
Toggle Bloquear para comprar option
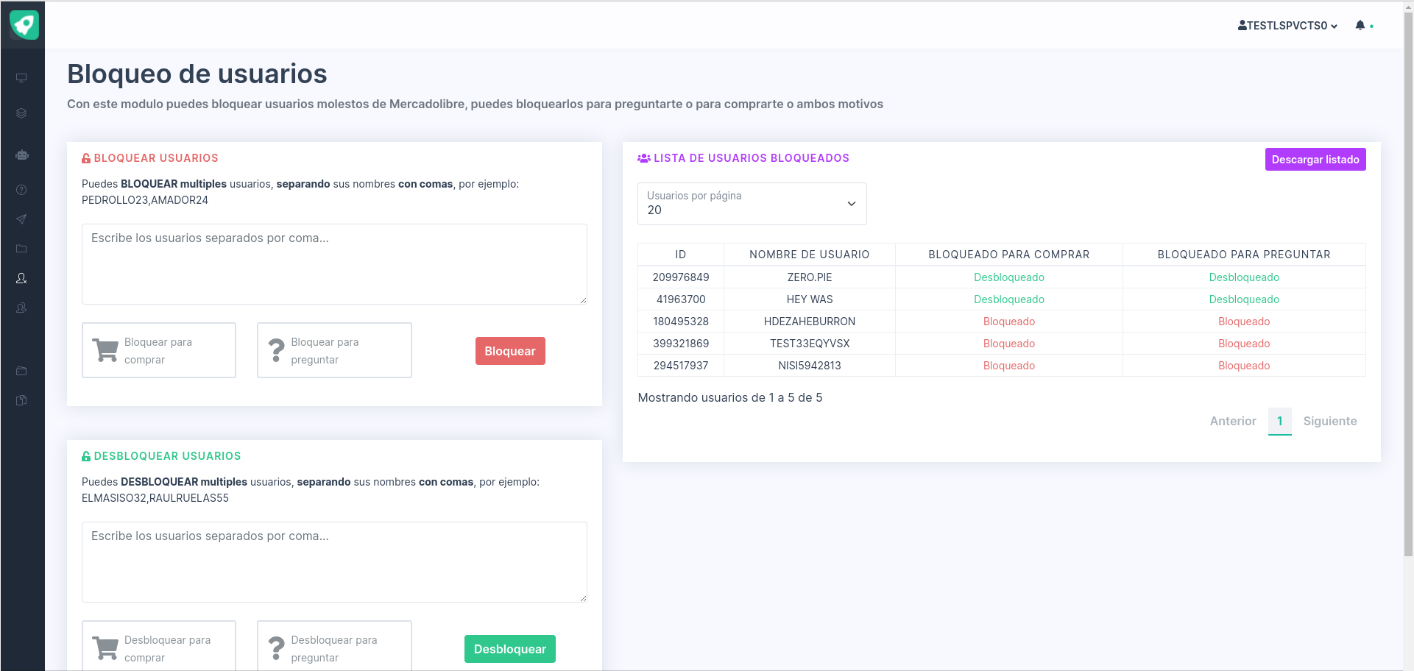click(159, 350)
